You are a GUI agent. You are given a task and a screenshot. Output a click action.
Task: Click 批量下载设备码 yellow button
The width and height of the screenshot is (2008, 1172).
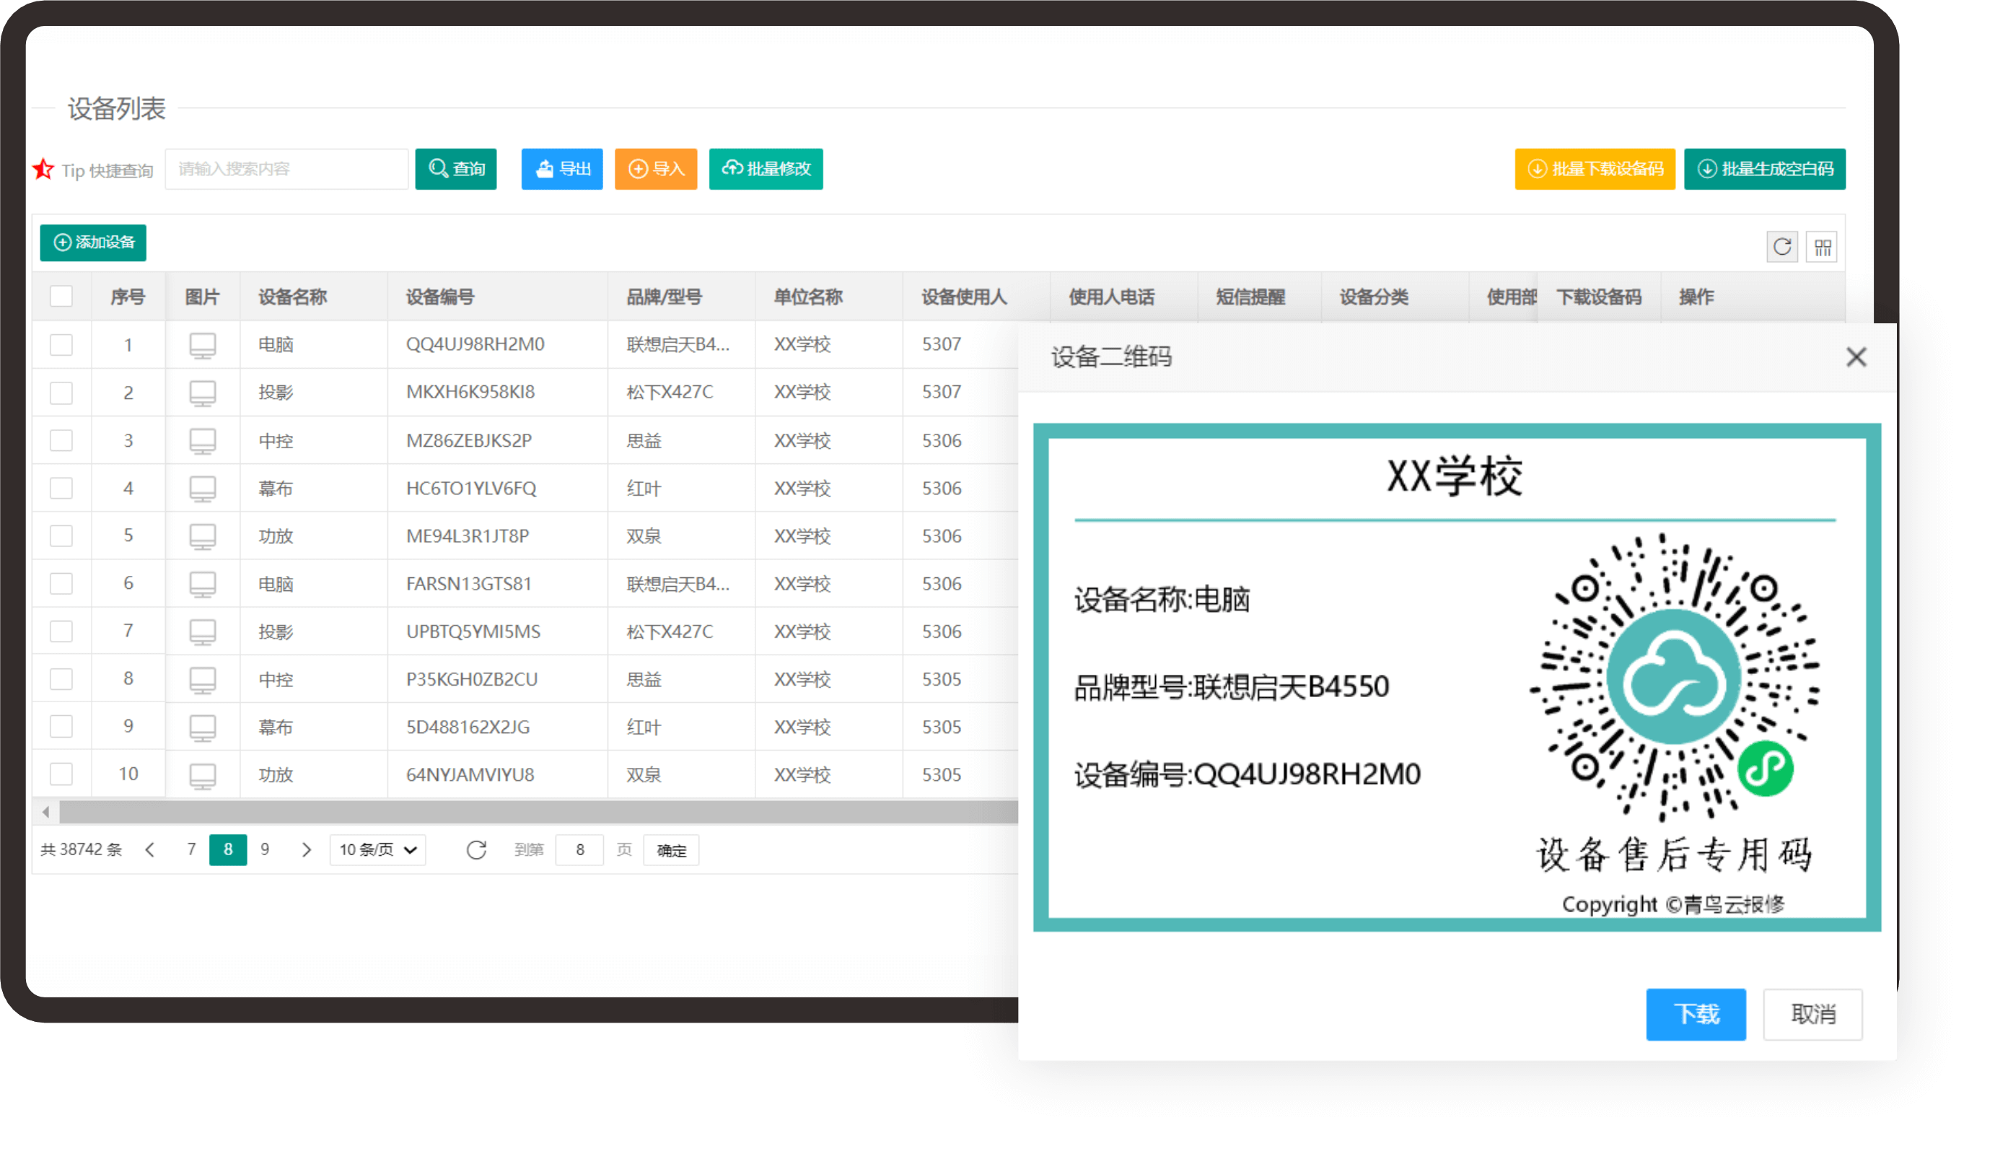[1595, 169]
